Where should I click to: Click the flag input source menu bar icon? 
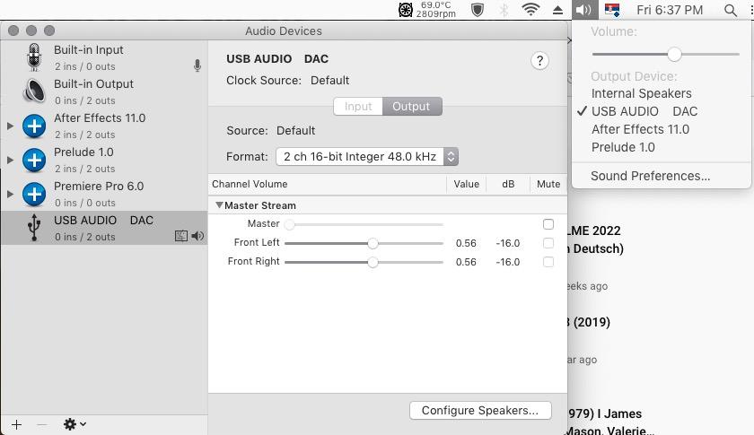click(612, 10)
